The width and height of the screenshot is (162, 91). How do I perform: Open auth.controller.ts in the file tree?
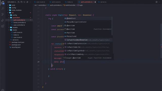point(19,20)
